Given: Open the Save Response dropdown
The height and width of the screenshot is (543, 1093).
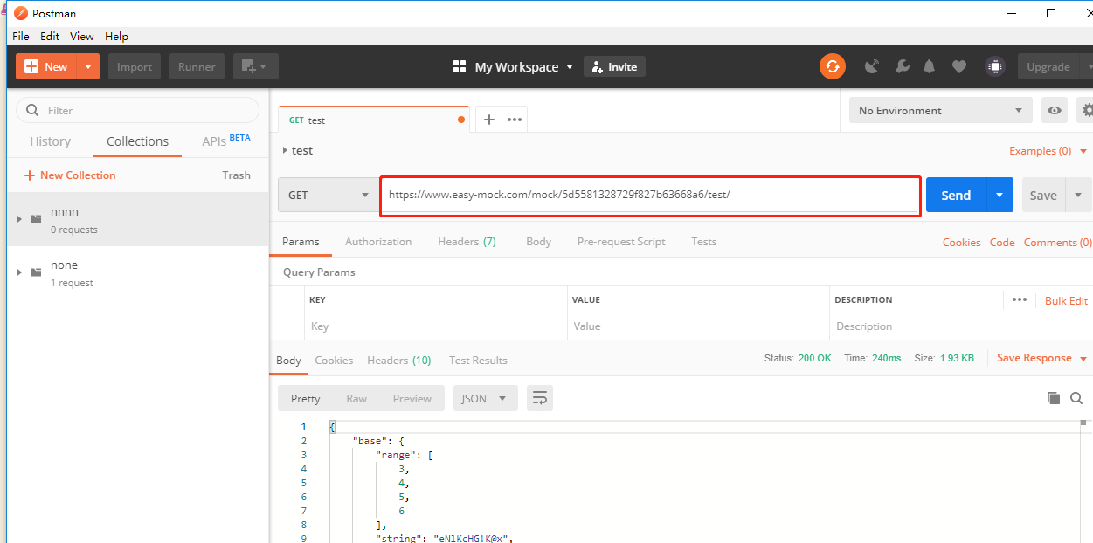Looking at the screenshot, I should [x=1041, y=358].
